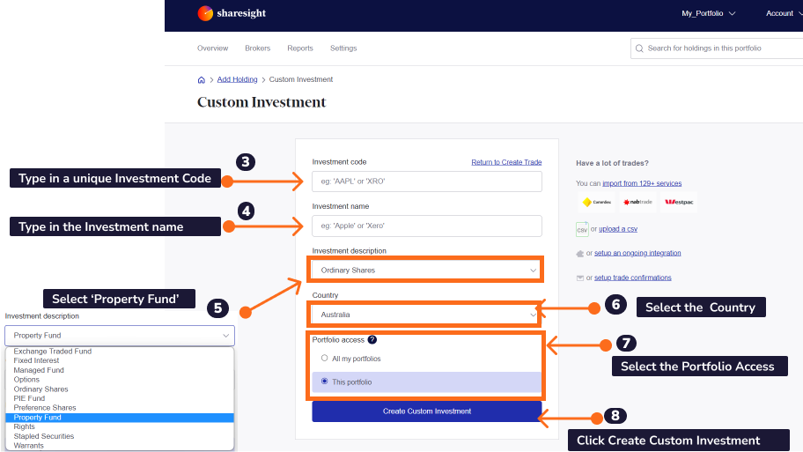Click the Custom Investment breadcrumb text
Screen dimensions: 803x452
click(301, 79)
